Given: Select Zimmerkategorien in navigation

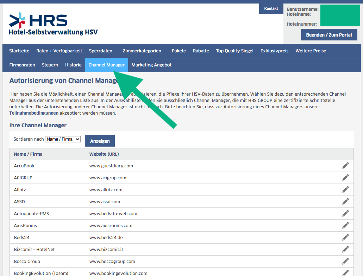Looking at the screenshot, I should (142, 51).
